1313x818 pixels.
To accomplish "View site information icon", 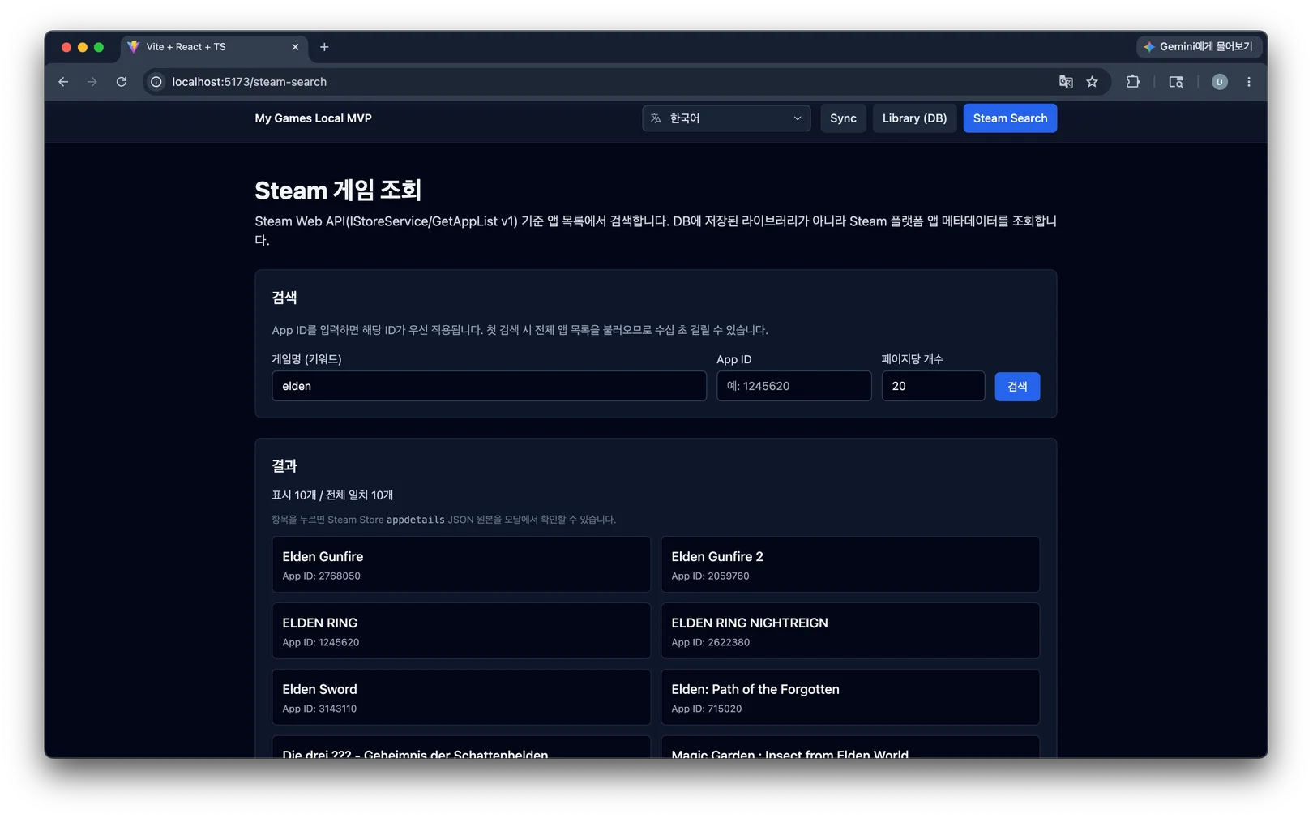I will point(156,82).
